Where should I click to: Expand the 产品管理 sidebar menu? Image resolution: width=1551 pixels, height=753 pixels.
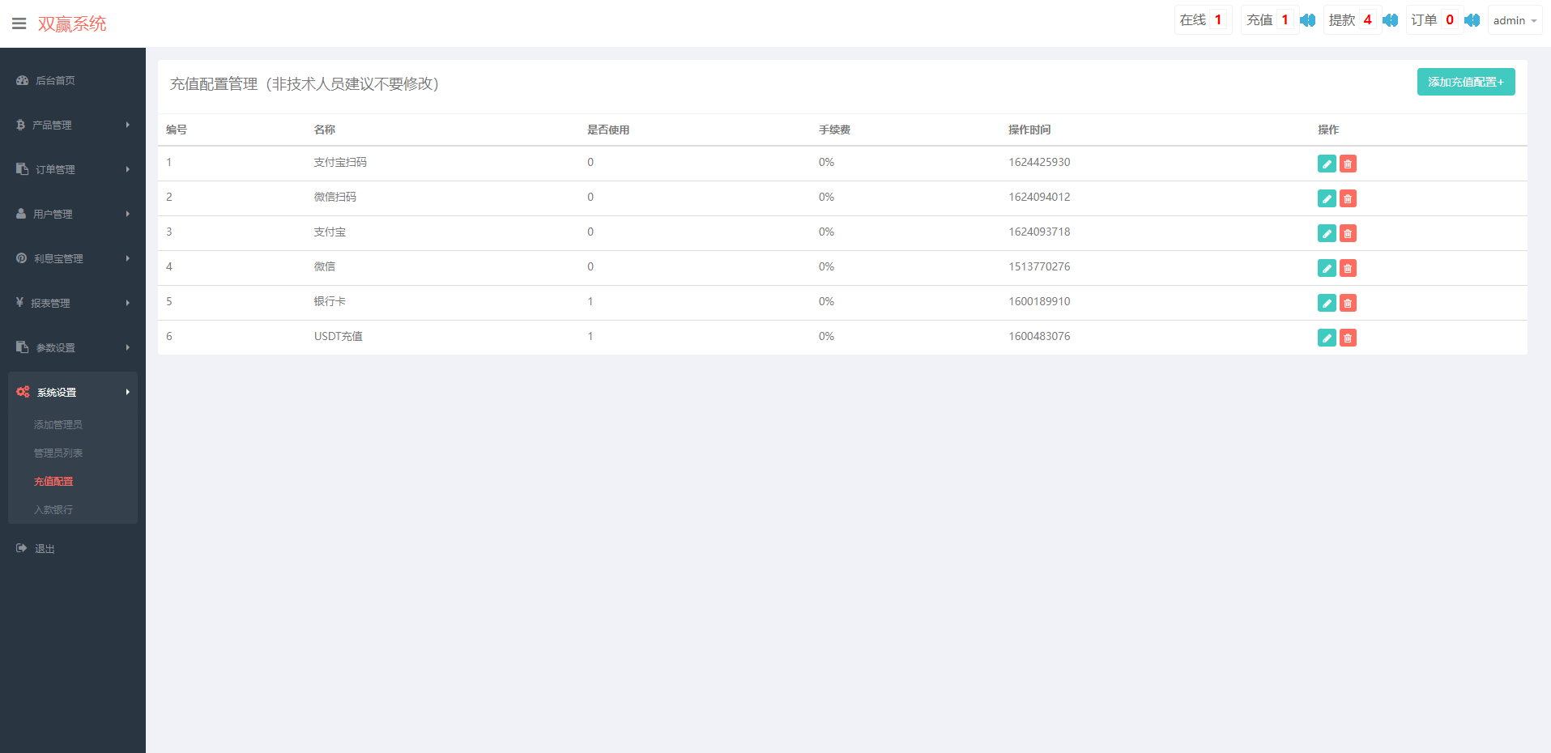click(x=72, y=125)
